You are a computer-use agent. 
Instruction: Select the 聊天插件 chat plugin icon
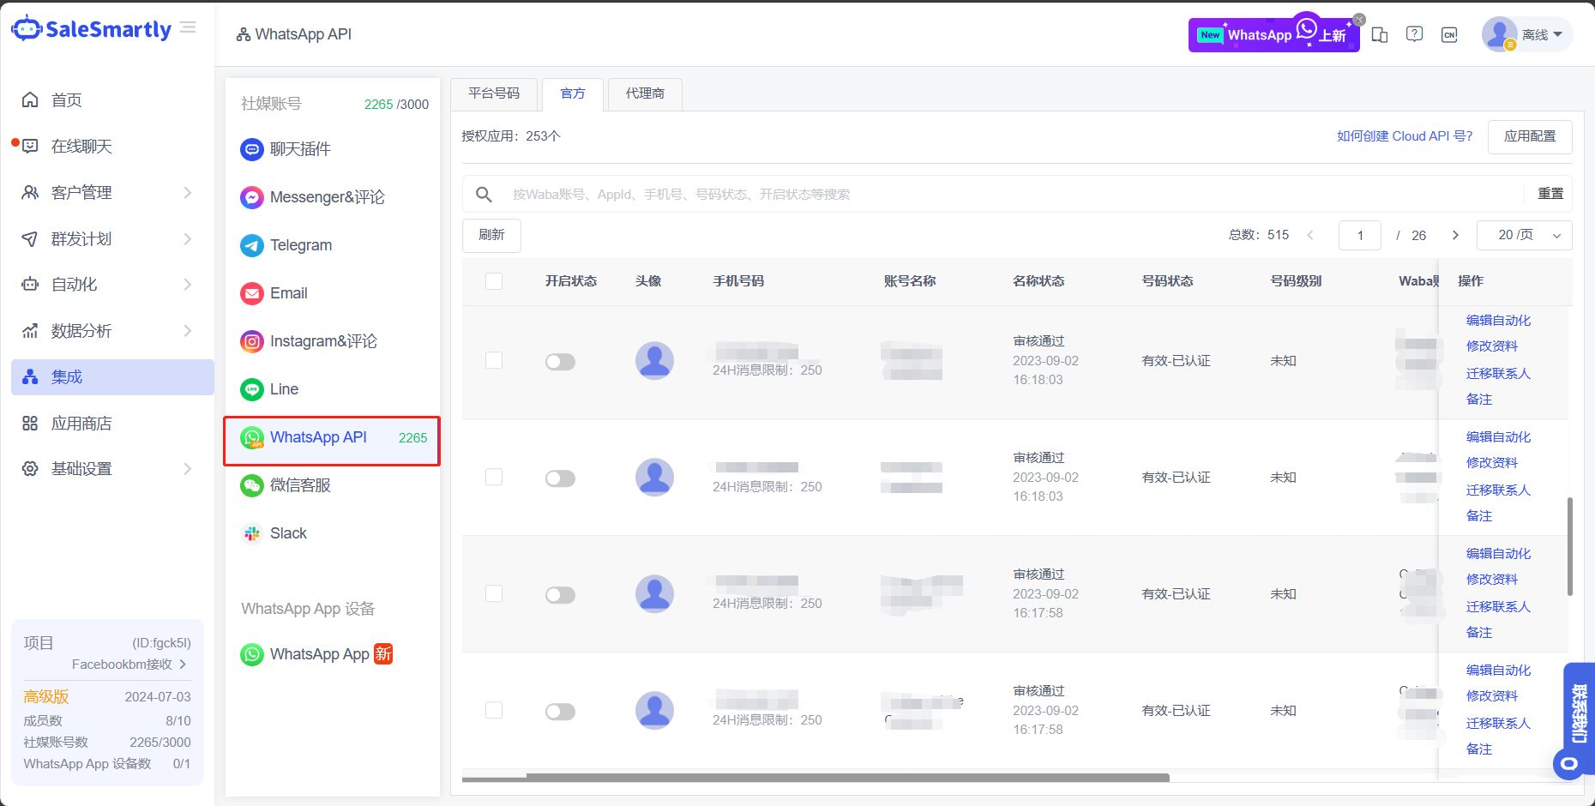click(x=252, y=149)
